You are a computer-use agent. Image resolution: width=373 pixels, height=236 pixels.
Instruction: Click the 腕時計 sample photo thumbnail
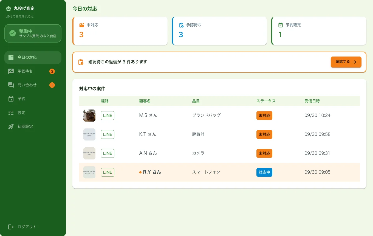[x=89, y=134]
